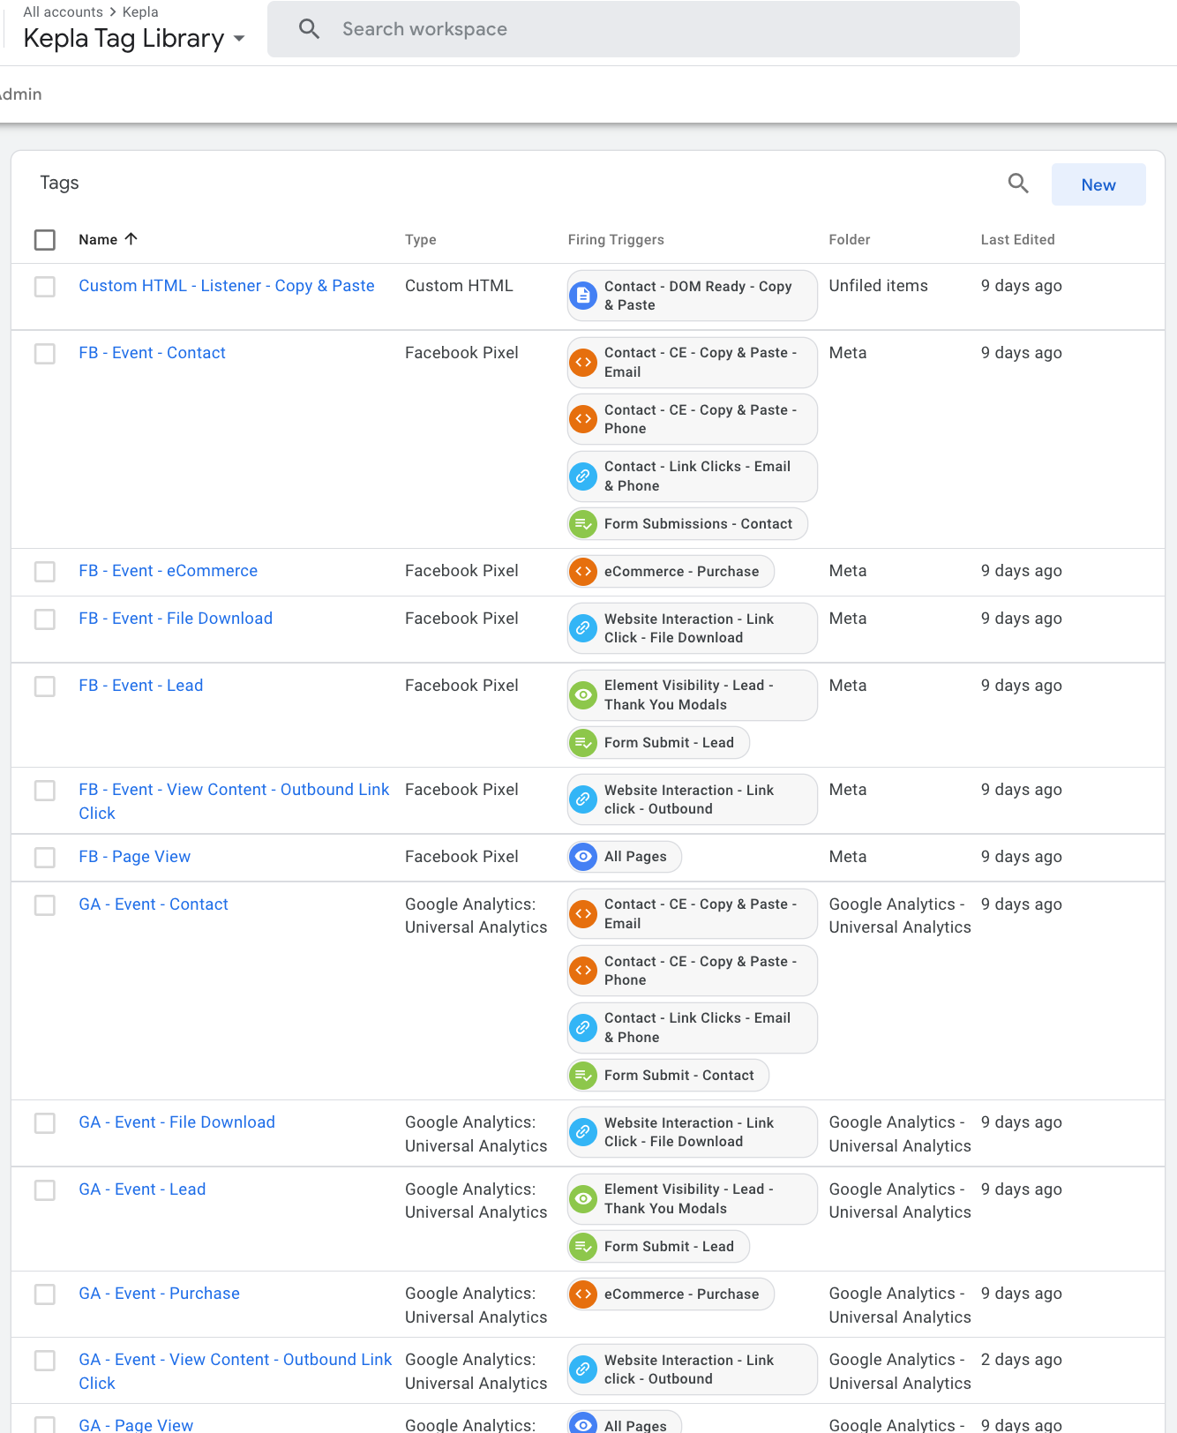Open FB - Event - View Content - Outbound Link Click tag
Screen dimensions: 1177x1433
click(x=234, y=801)
